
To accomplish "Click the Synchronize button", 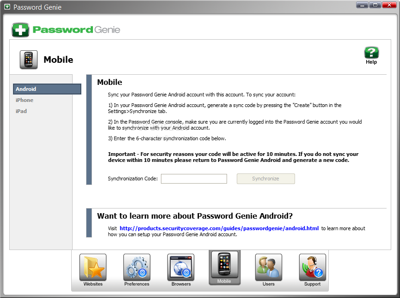I will [x=266, y=179].
